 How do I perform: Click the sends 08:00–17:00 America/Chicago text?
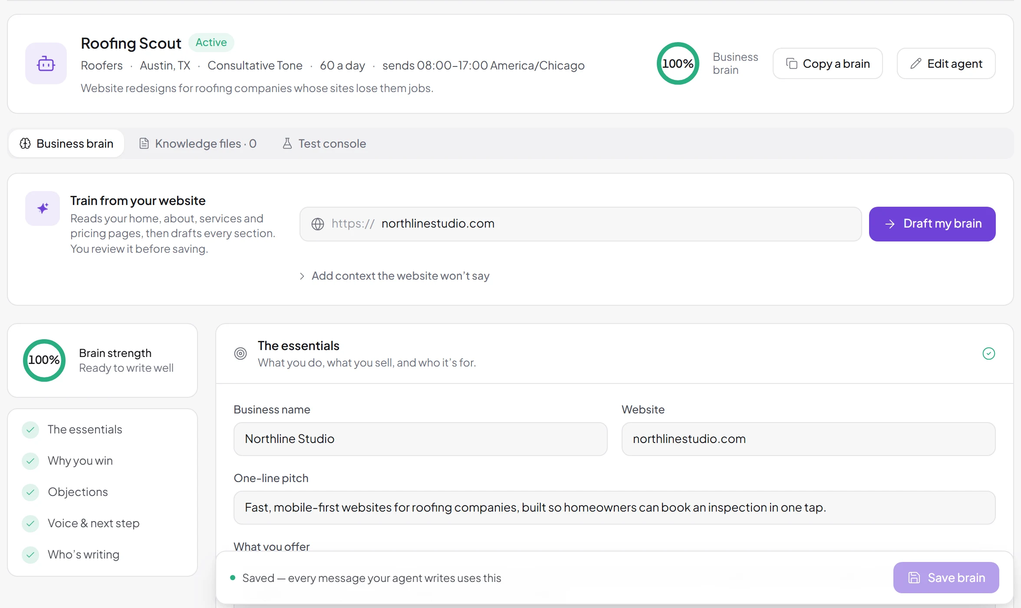click(484, 65)
